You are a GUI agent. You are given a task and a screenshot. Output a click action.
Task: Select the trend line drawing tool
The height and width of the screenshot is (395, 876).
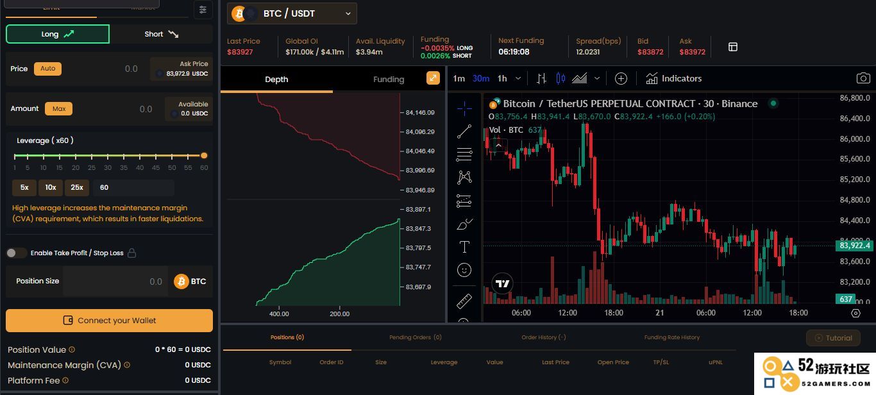pyautogui.click(x=464, y=131)
